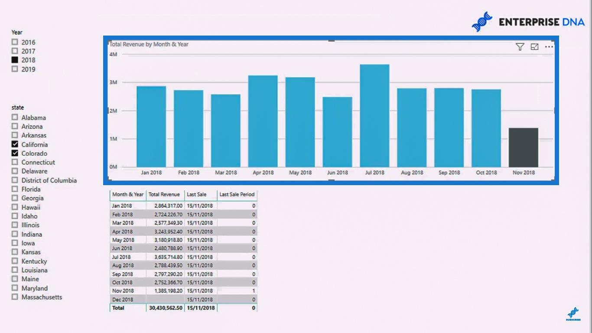Sort by Last Sale Period column header
Screen dimensions: 592x333
pos(237,194)
